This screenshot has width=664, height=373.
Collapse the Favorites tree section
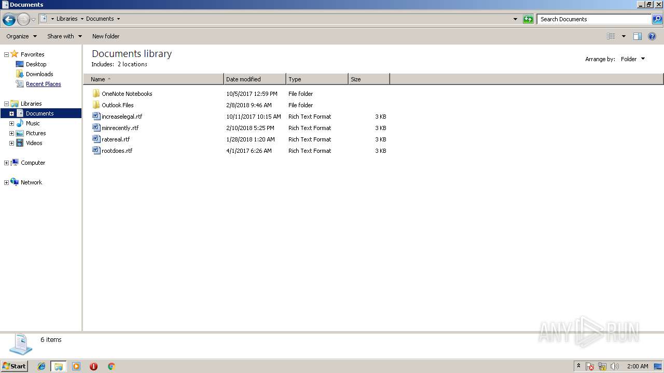(x=6, y=54)
